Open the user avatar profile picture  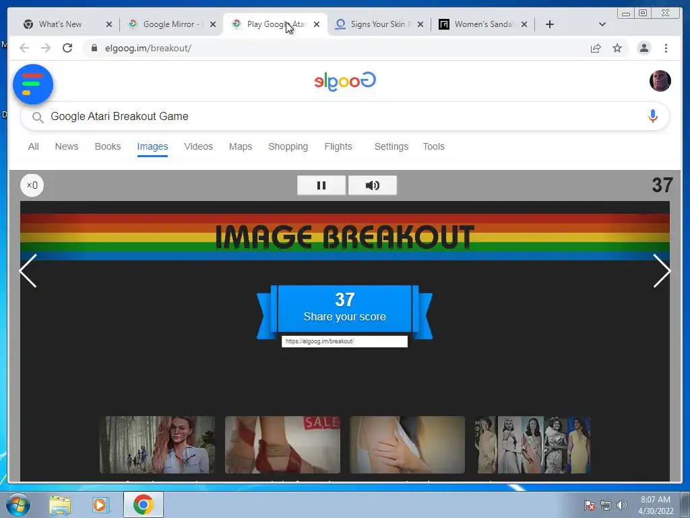coord(660,81)
